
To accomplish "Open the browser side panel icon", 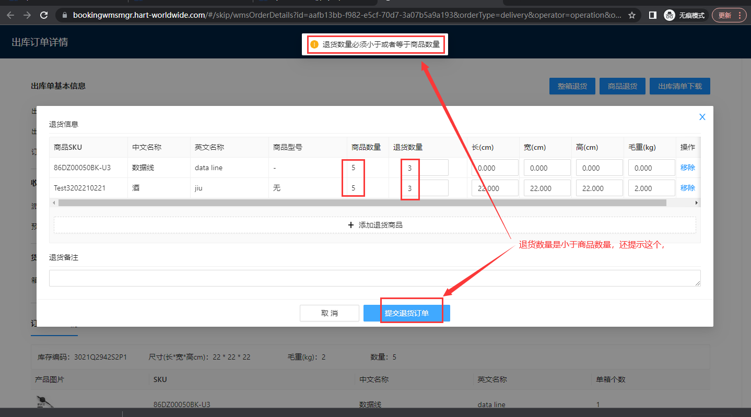I will pyautogui.click(x=652, y=15).
